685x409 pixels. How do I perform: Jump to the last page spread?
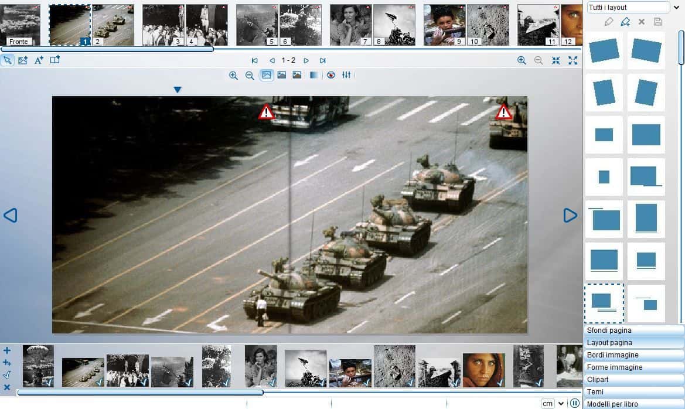pos(322,61)
